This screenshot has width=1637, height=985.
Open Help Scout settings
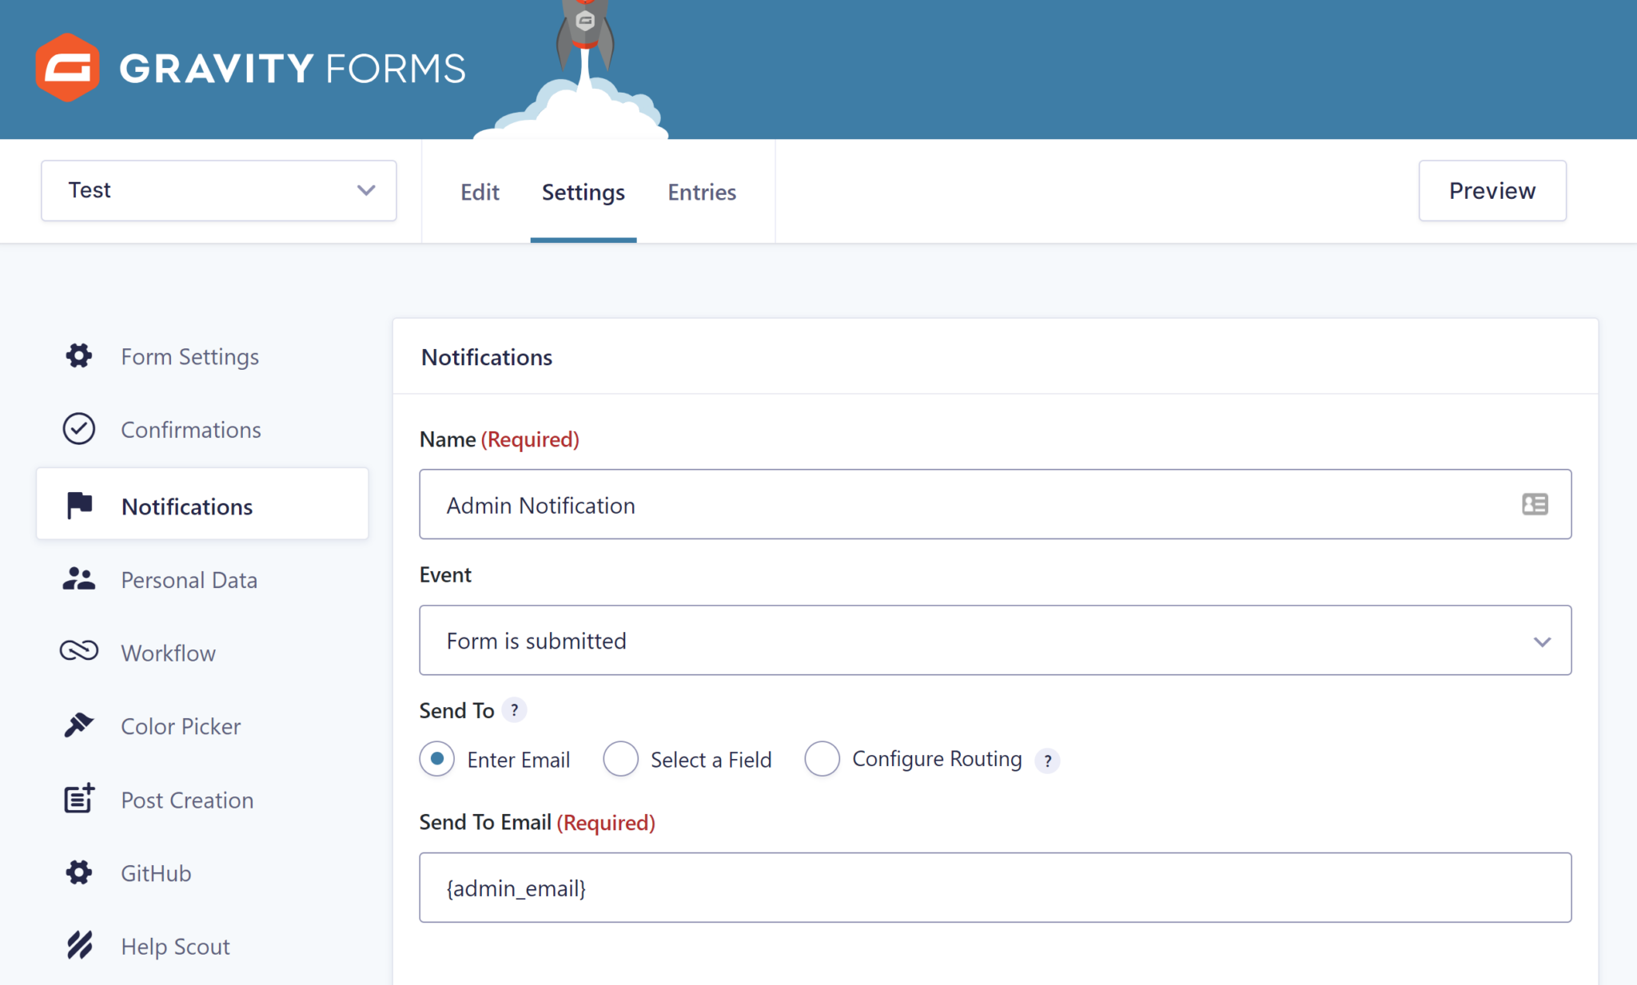(174, 946)
